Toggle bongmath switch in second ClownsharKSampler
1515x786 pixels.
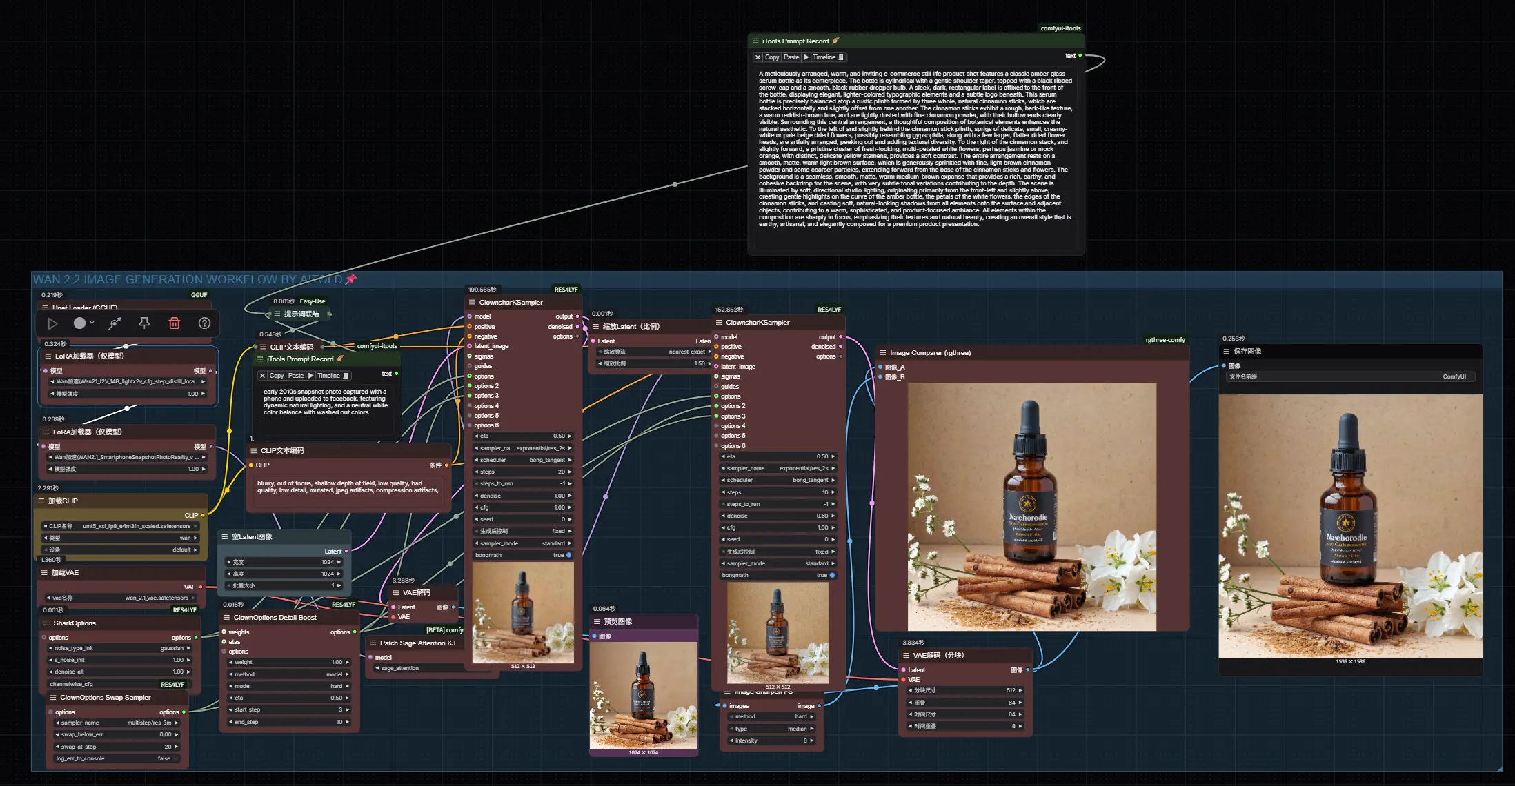coord(831,575)
